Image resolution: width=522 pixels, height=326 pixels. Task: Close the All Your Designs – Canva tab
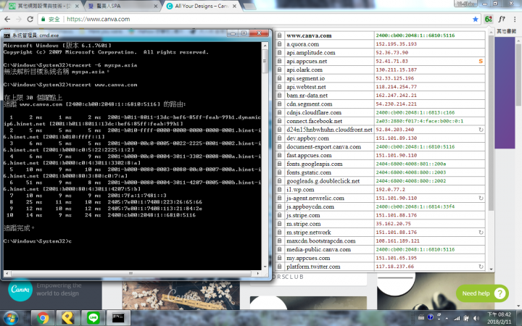[234, 6]
